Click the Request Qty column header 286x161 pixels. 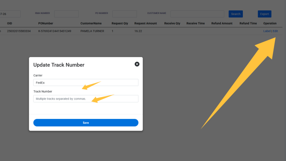(120, 23)
